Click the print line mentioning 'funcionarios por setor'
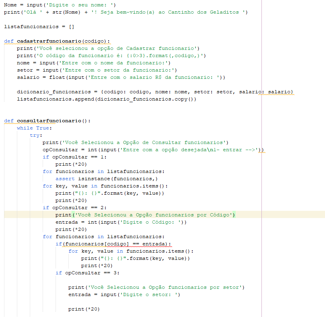The width and height of the screenshot is (325, 317). (156, 288)
